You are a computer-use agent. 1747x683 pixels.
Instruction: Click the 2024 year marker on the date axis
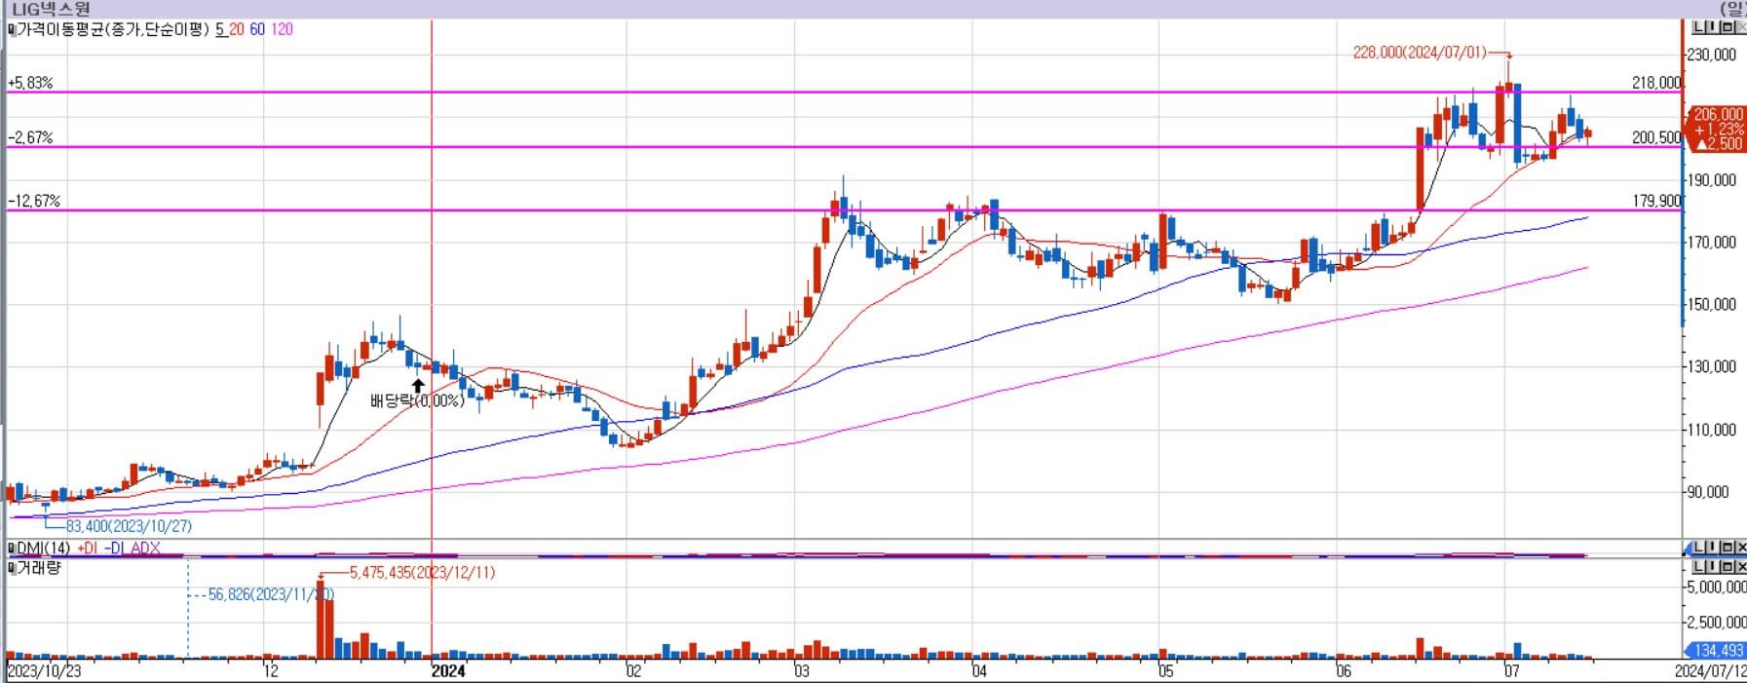(449, 671)
